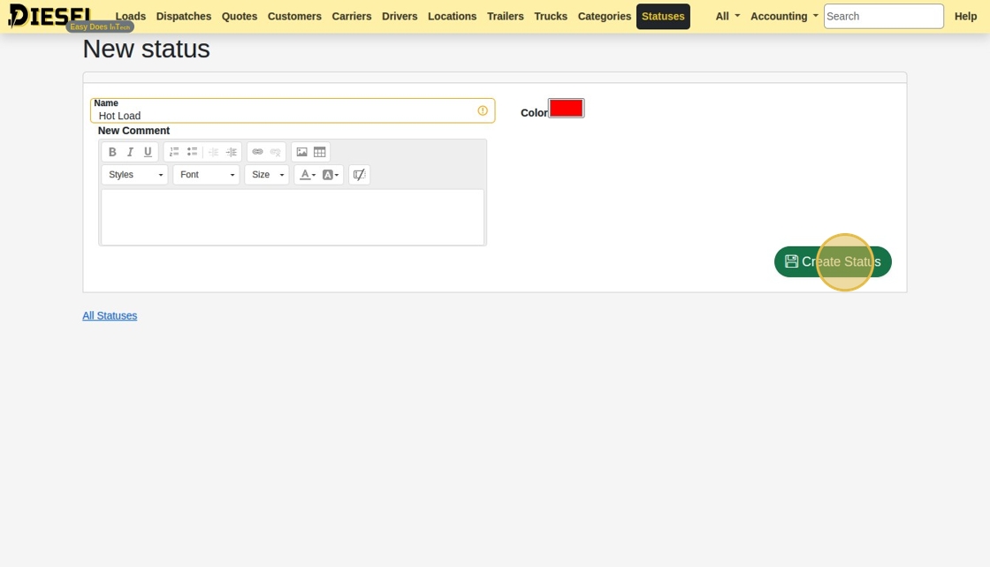Focus the Name input field

tap(293, 111)
